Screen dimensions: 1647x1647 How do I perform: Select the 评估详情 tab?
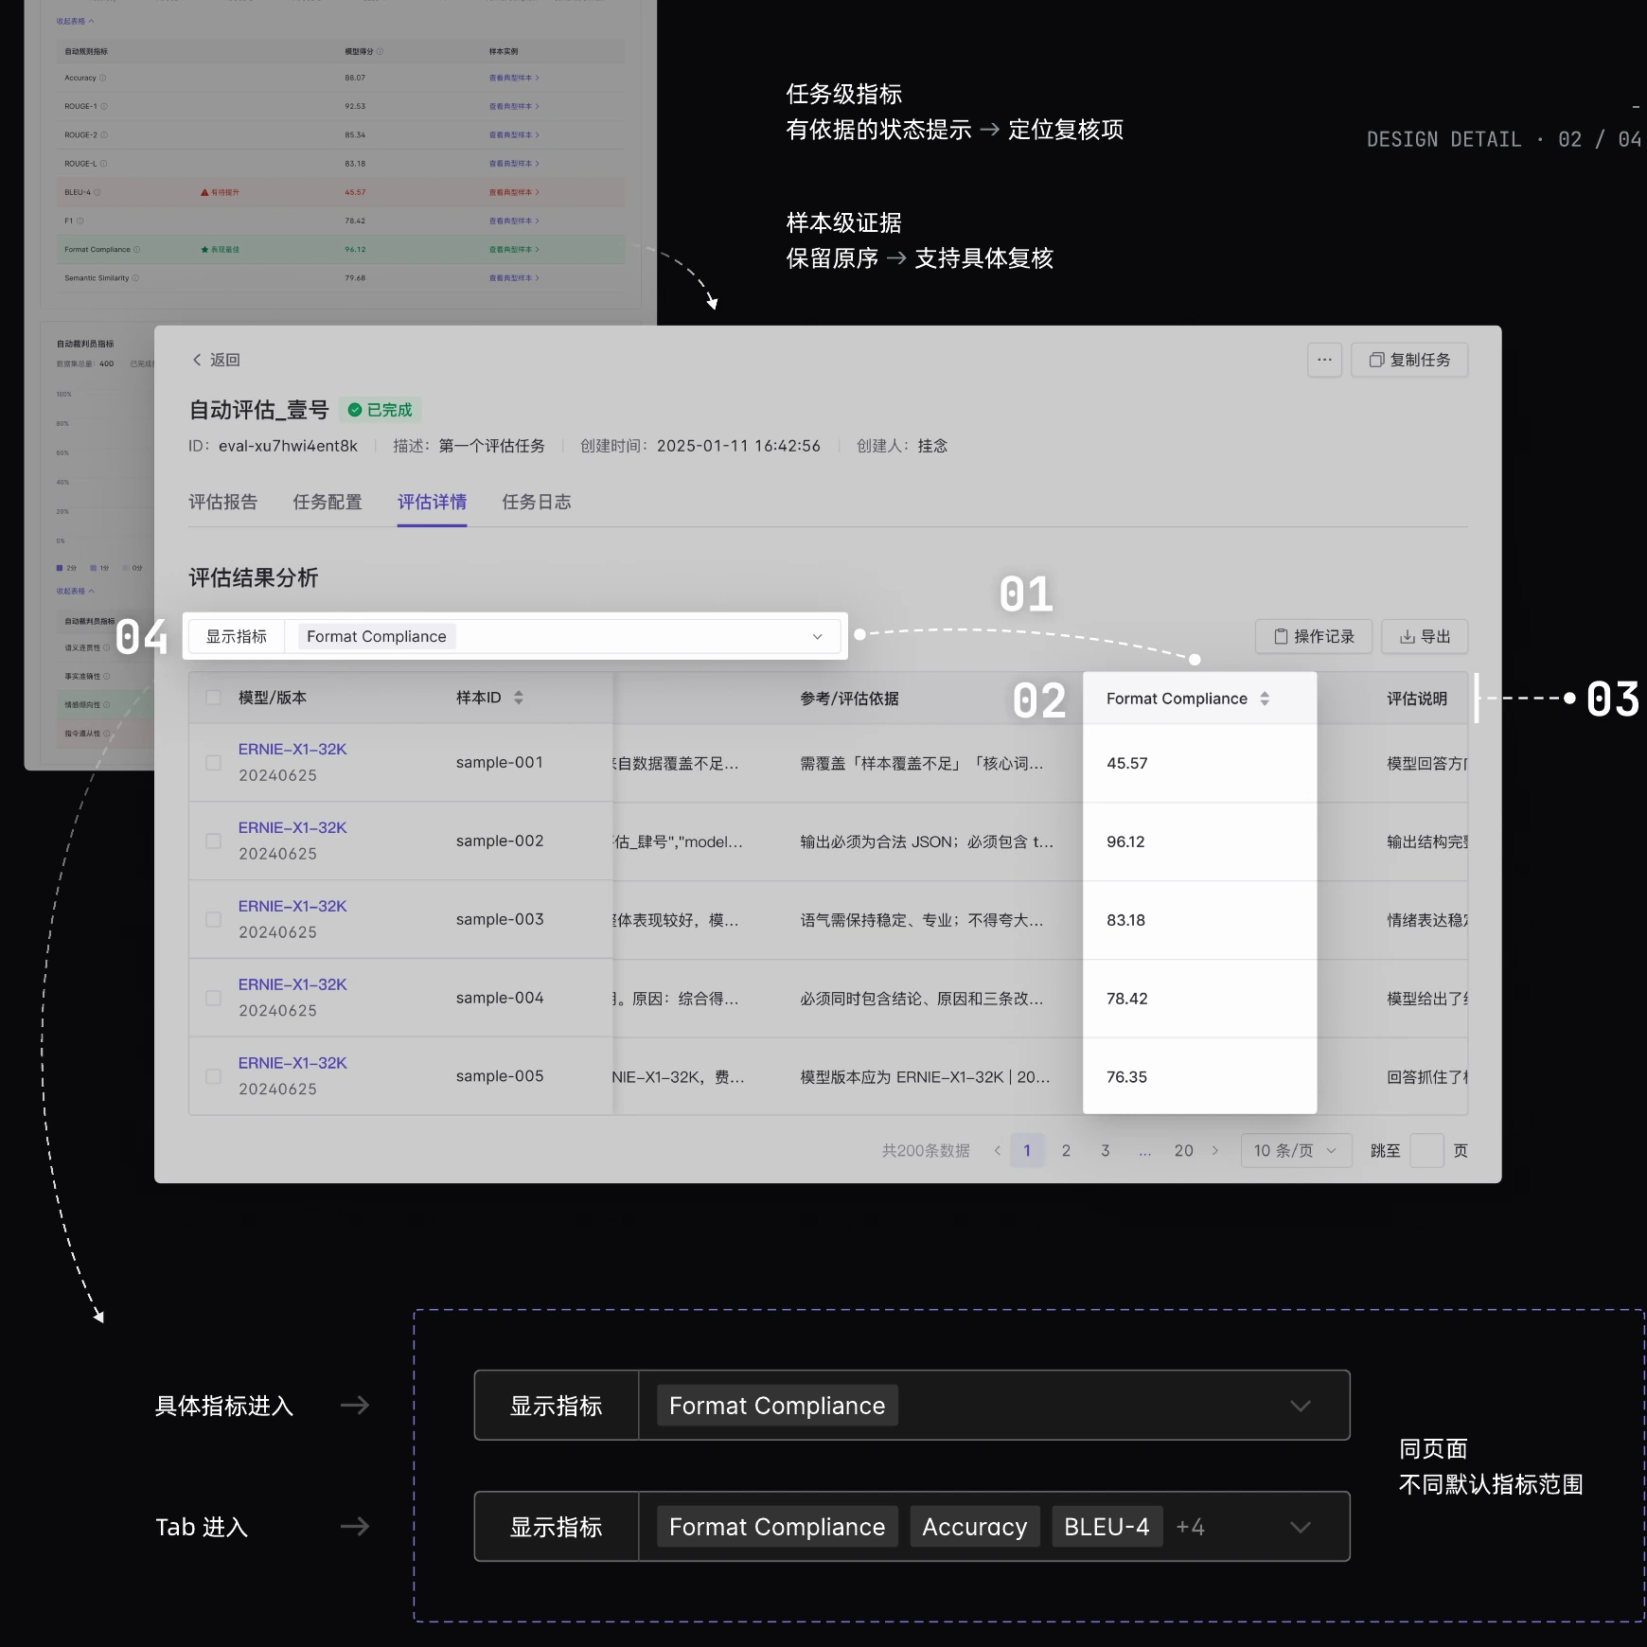point(432,502)
